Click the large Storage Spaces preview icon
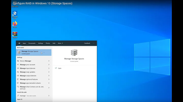 point(74,53)
